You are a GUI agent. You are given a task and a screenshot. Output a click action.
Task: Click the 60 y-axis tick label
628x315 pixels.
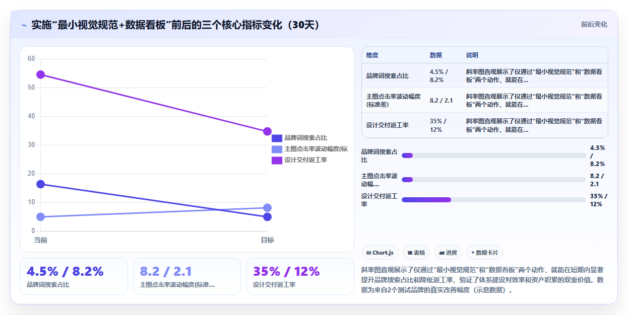click(31, 59)
